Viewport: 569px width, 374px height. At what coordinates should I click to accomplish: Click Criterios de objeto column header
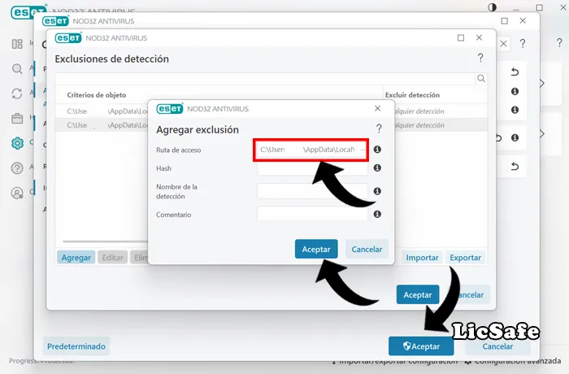pyautogui.click(x=97, y=95)
